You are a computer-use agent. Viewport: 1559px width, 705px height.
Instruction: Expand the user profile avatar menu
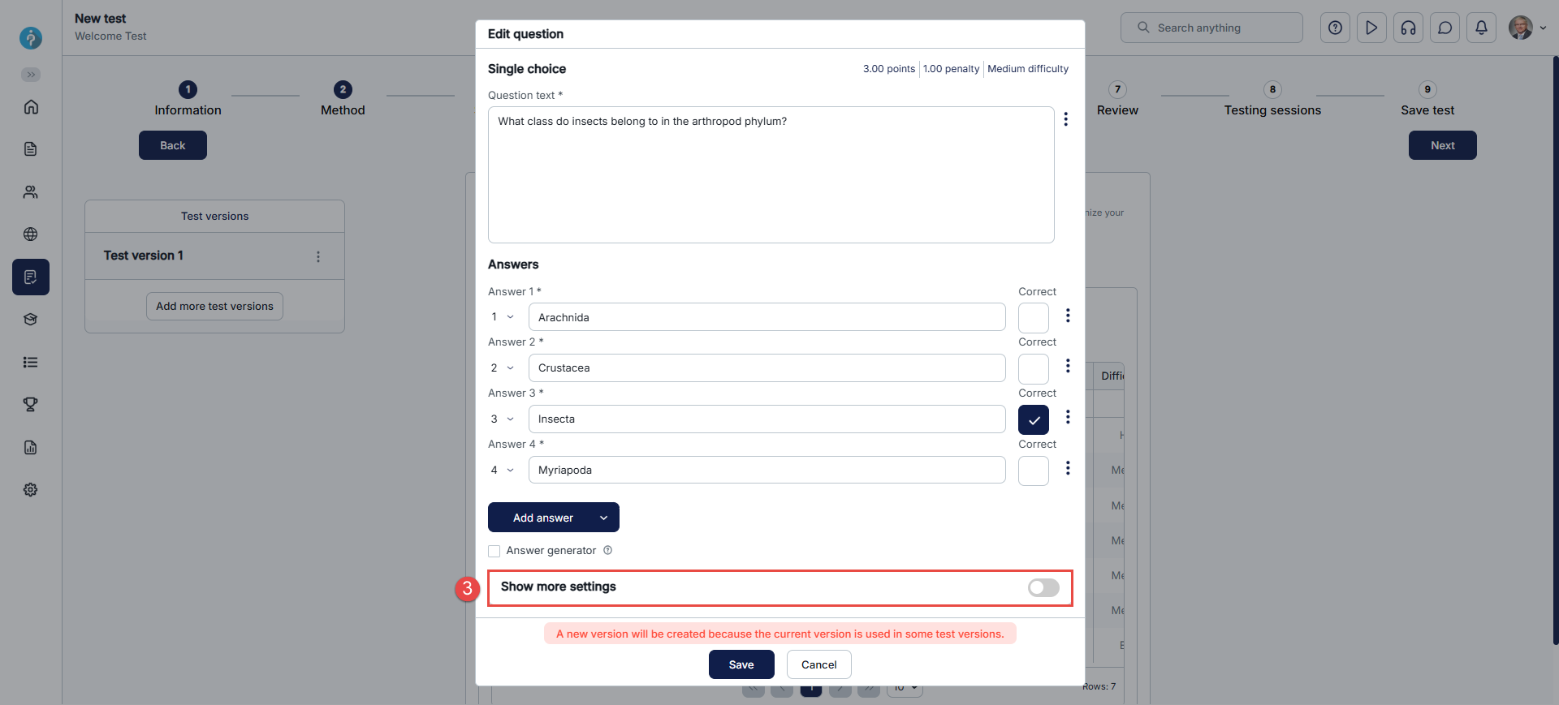coord(1527,28)
